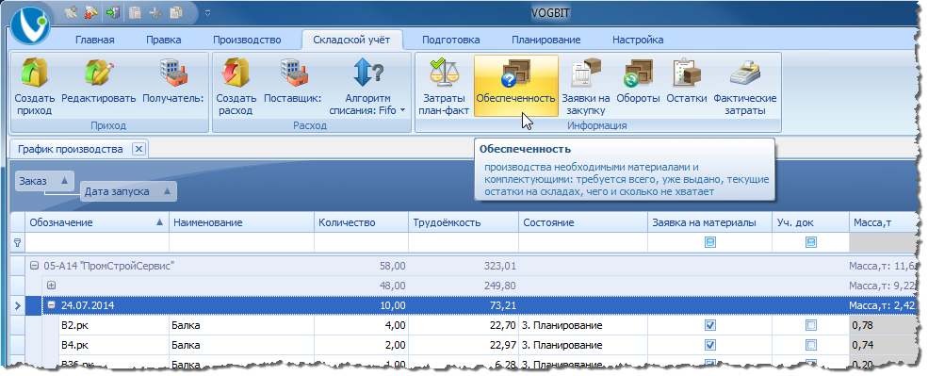Click the paste clipboard icon in quick toolbar
The image size is (928, 376).
point(136,11)
